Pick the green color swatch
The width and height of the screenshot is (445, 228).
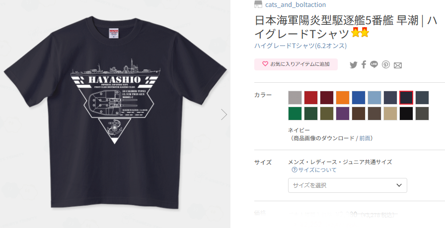tap(295, 114)
